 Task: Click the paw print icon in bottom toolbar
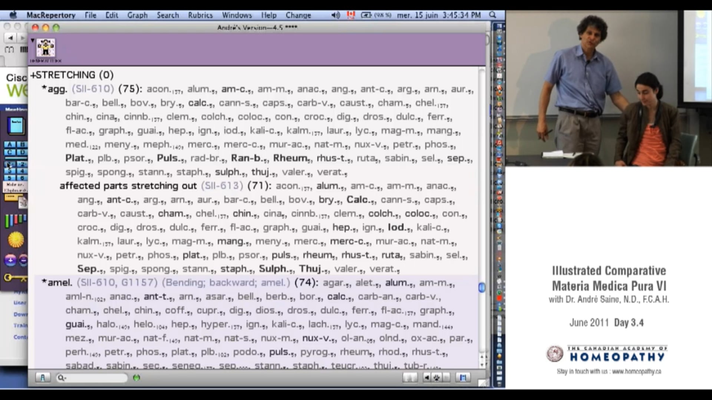click(x=436, y=377)
